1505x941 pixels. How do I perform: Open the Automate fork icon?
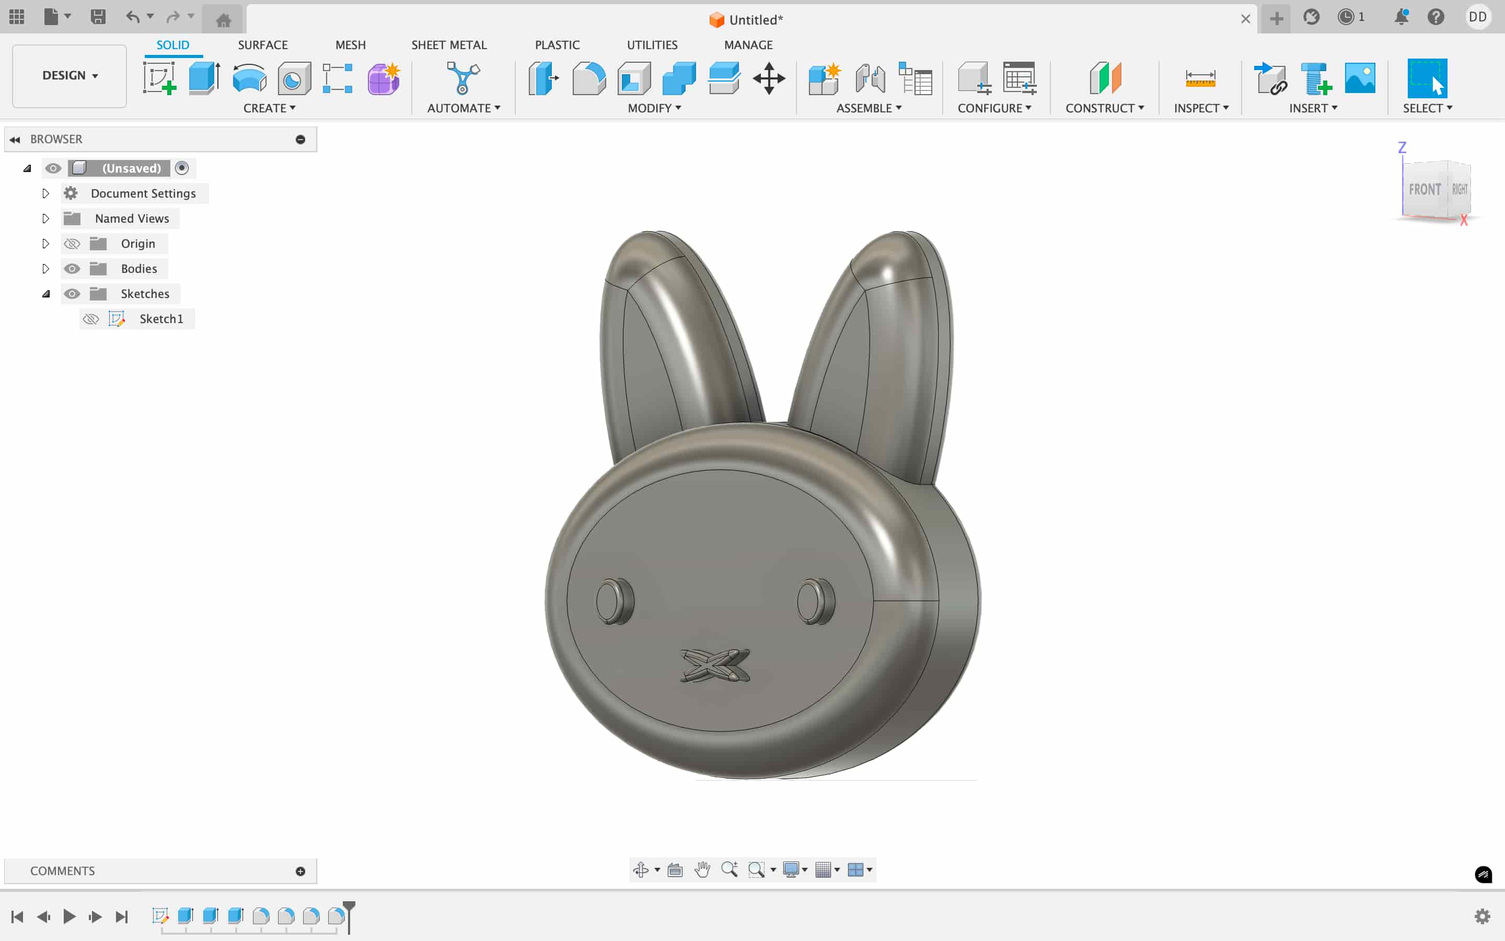(x=464, y=78)
